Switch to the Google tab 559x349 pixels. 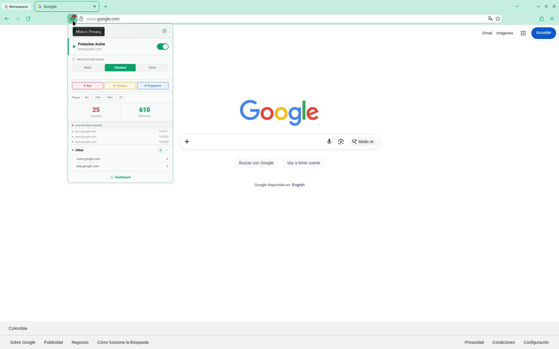[67, 6]
